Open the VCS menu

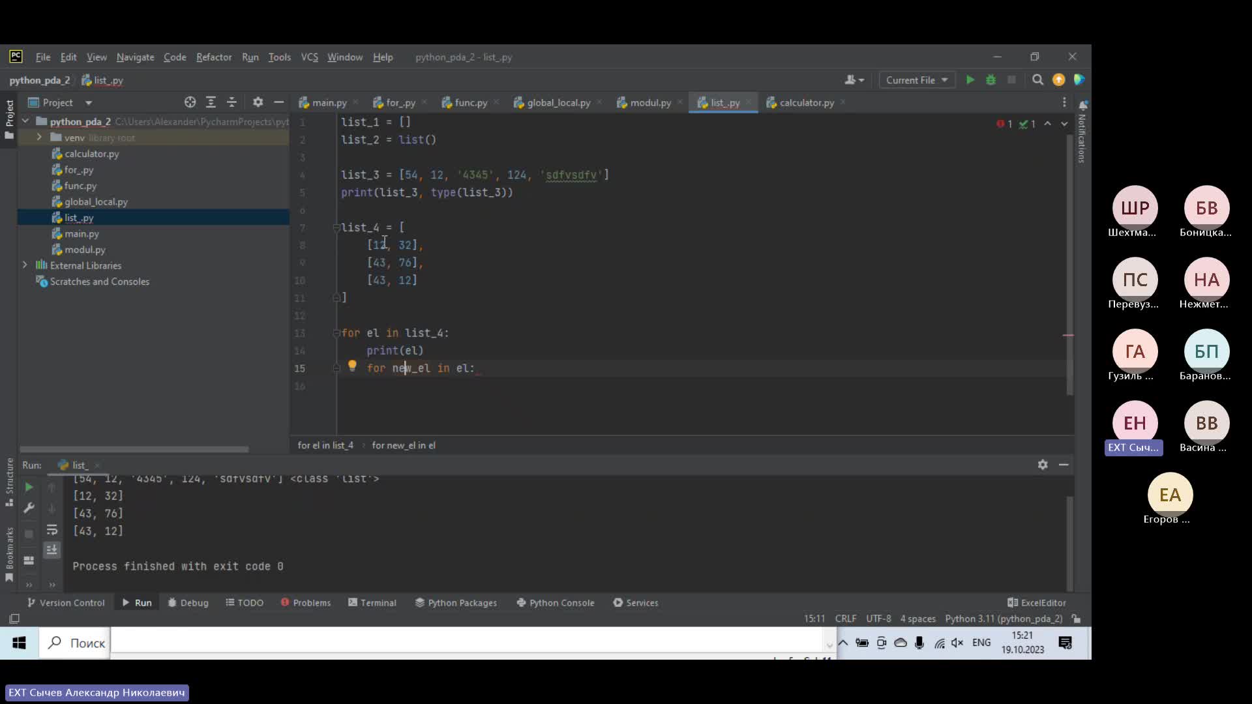tap(309, 57)
